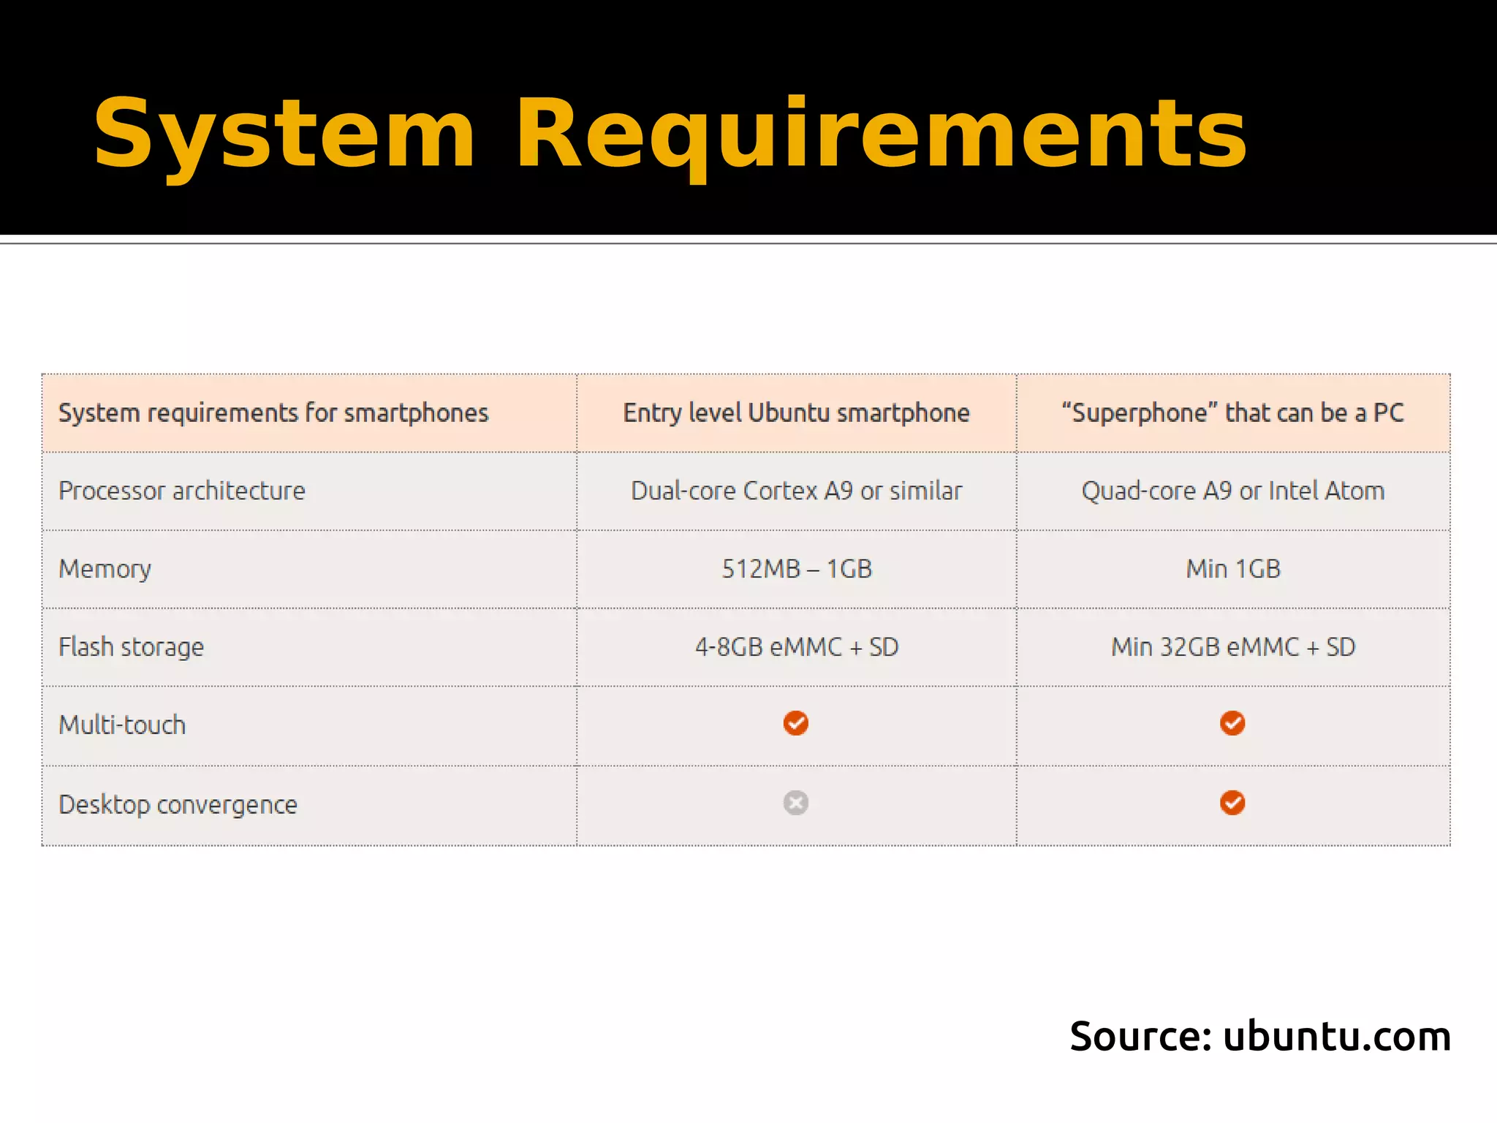This screenshot has width=1497, height=1123.
Task: Click '“Superphone” that can be a PC' header
Action: pyautogui.click(x=1233, y=413)
